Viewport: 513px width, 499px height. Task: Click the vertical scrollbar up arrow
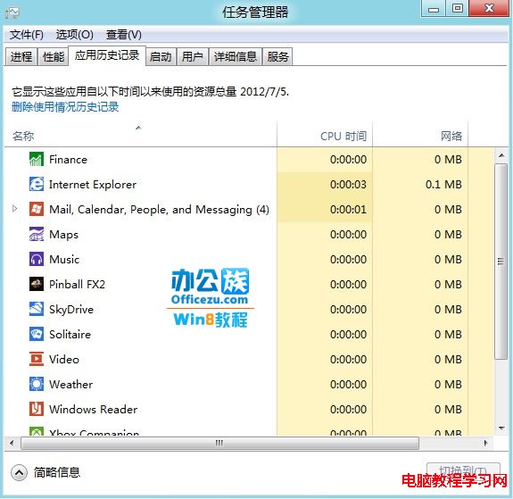click(x=501, y=155)
